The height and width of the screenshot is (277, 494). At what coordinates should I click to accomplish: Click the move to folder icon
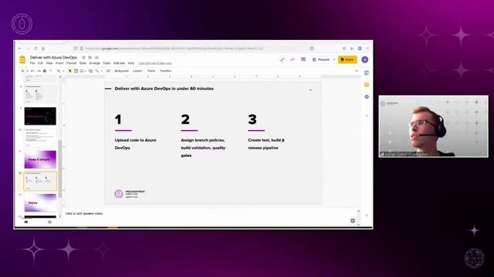click(x=90, y=58)
